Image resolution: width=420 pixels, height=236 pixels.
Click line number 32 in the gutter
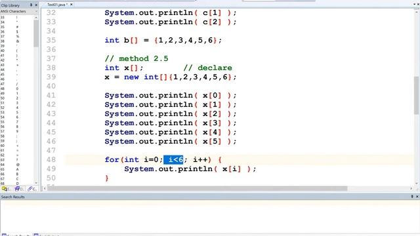tap(51, 13)
